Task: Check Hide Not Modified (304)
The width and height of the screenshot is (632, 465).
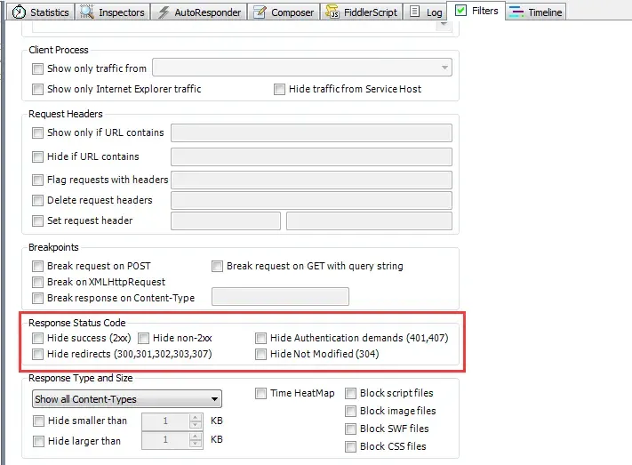Action: [x=261, y=355]
